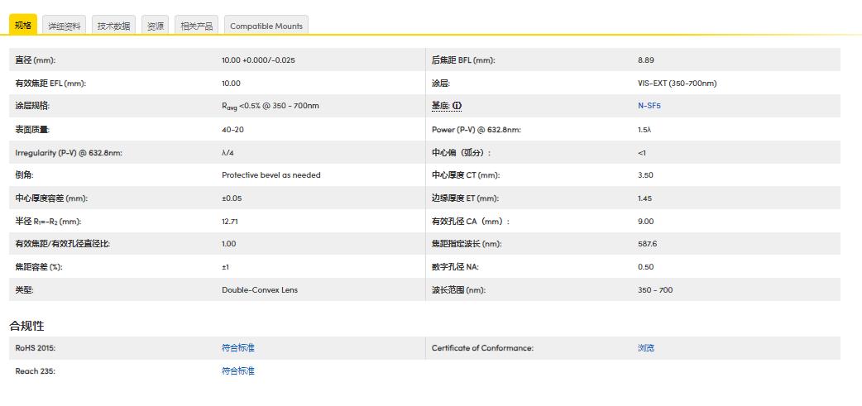Select the 规格 tab
This screenshot has width=862, height=406.
pyautogui.click(x=23, y=26)
